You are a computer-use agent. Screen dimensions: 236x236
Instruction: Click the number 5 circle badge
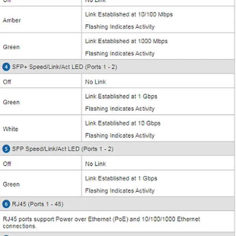[x=6, y=149]
